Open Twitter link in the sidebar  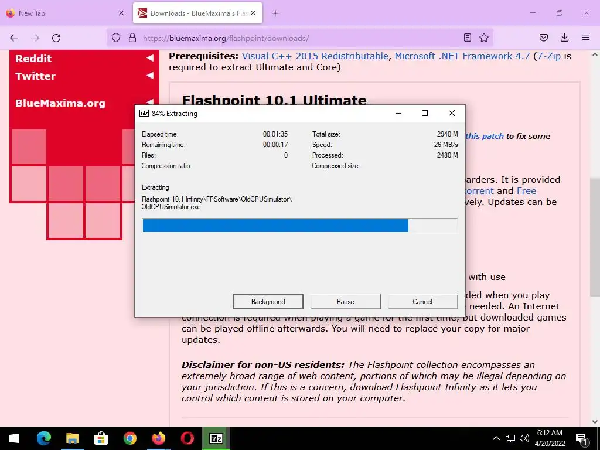click(x=35, y=76)
